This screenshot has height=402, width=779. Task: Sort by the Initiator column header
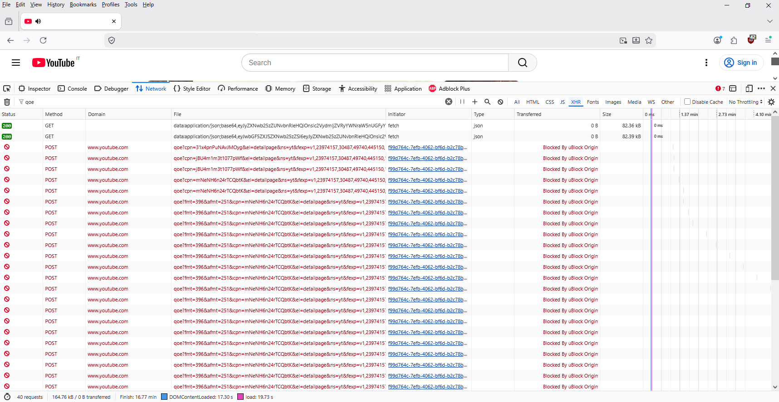(x=429, y=114)
